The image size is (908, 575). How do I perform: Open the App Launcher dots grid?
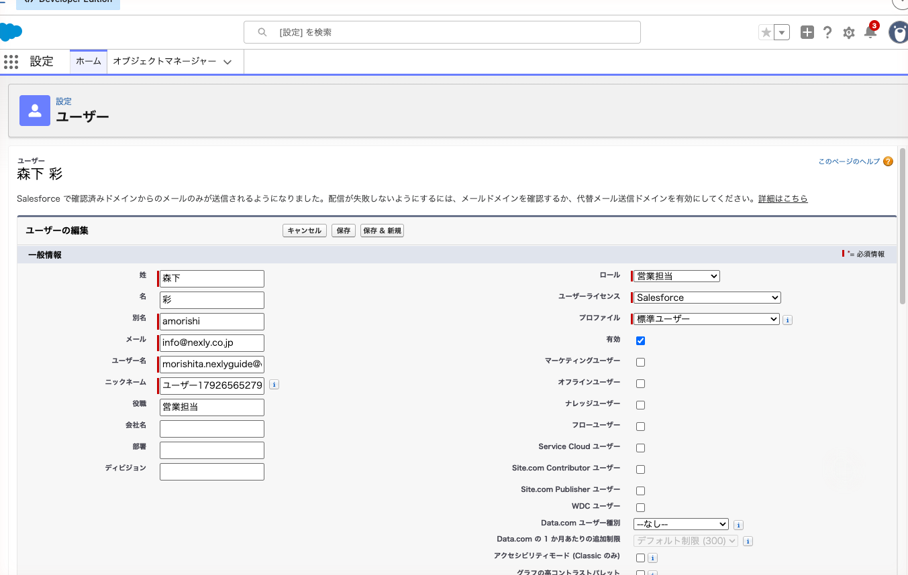coord(11,62)
